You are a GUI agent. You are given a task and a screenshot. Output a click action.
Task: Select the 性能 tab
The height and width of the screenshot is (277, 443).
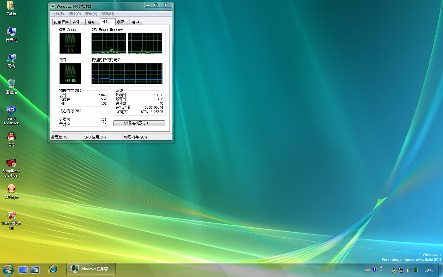coord(107,22)
